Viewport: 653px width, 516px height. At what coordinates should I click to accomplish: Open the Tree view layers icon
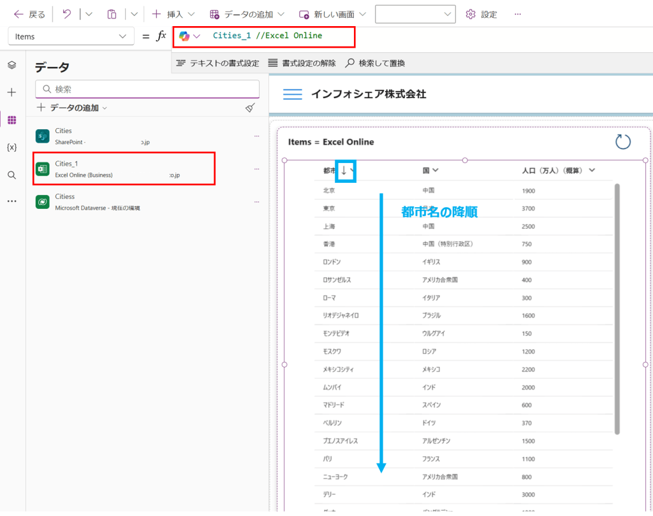click(x=11, y=65)
